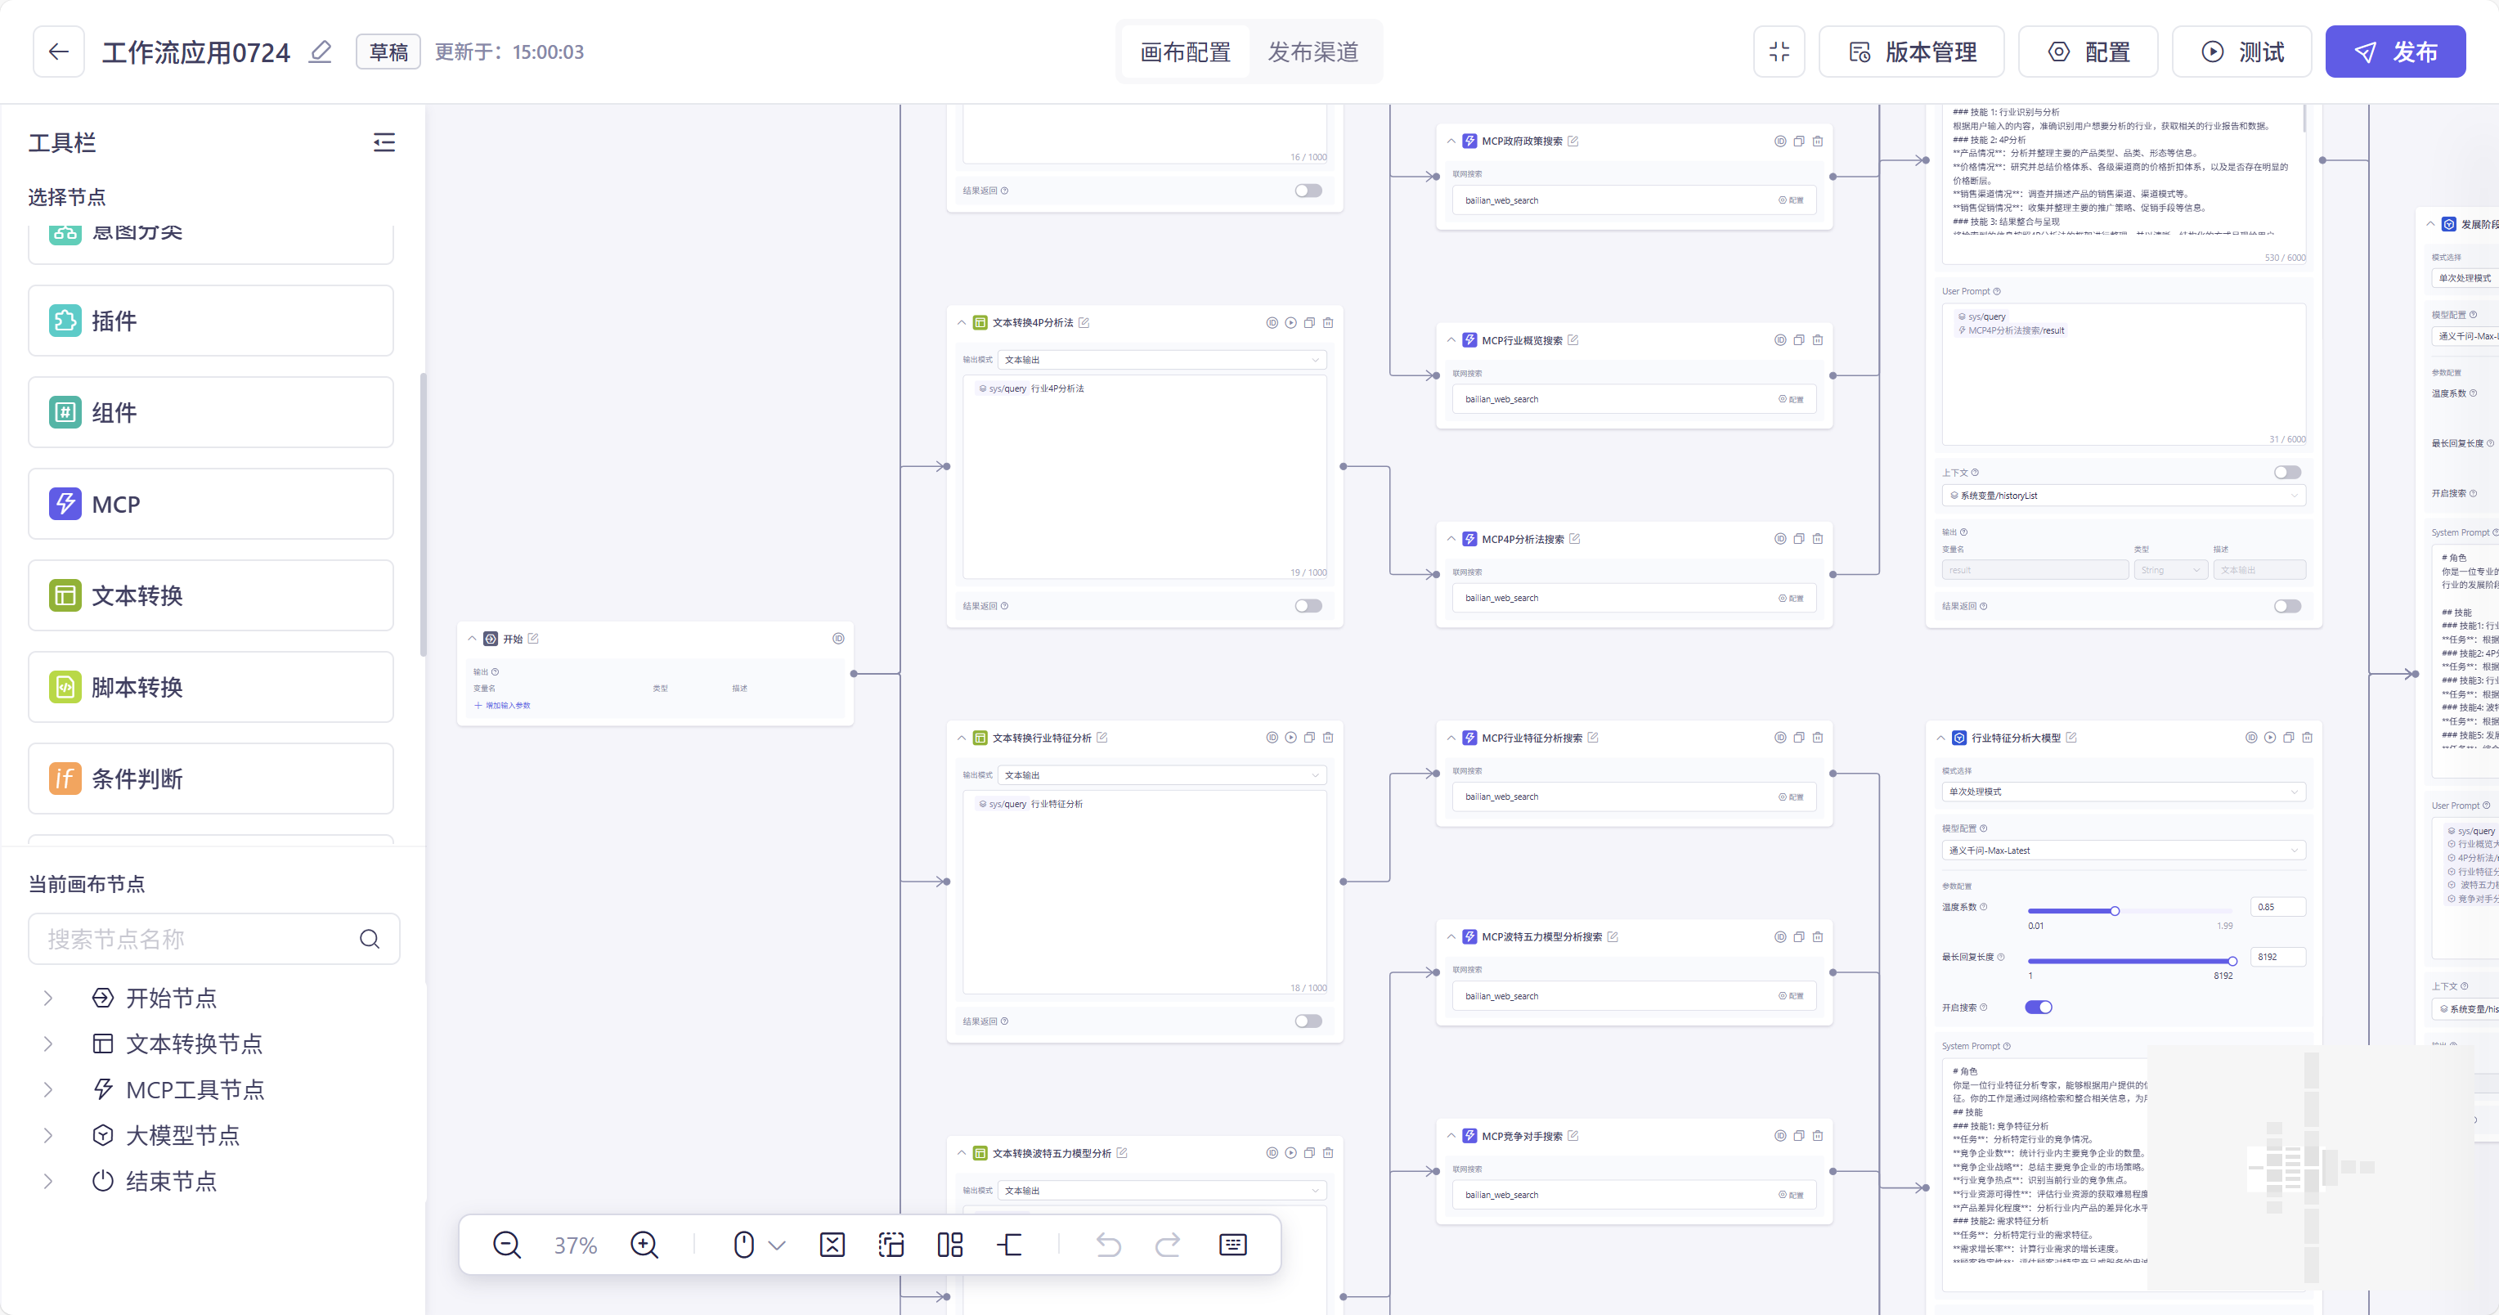2499x1315 pixels.
Task: Switch to the 发布渠道 tab
Action: [1312, 52]
